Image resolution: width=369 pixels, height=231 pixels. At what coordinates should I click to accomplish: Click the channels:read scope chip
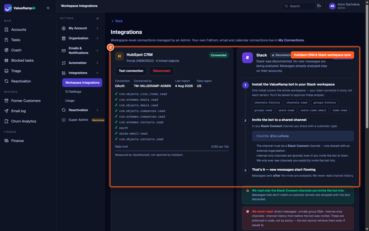[297, 103]
